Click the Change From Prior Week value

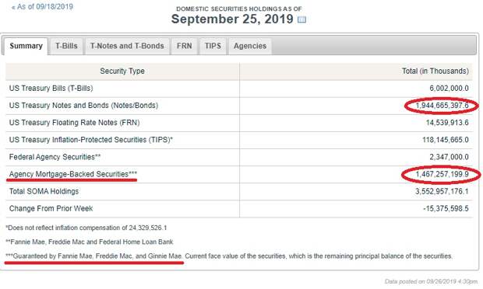pyautogui.click(x=446, y=208)
